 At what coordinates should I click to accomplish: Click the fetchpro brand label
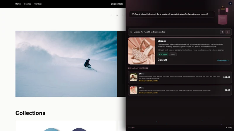point(131,128)
